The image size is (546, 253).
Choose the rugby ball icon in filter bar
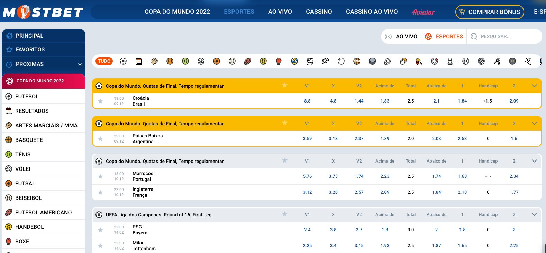point(388,61)
